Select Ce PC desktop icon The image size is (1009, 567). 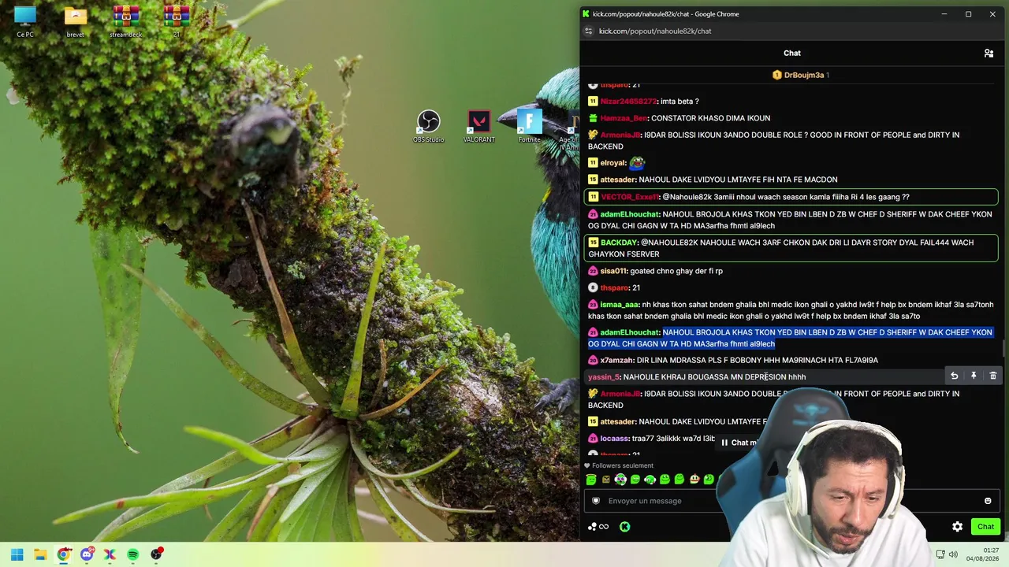(25, 22)
